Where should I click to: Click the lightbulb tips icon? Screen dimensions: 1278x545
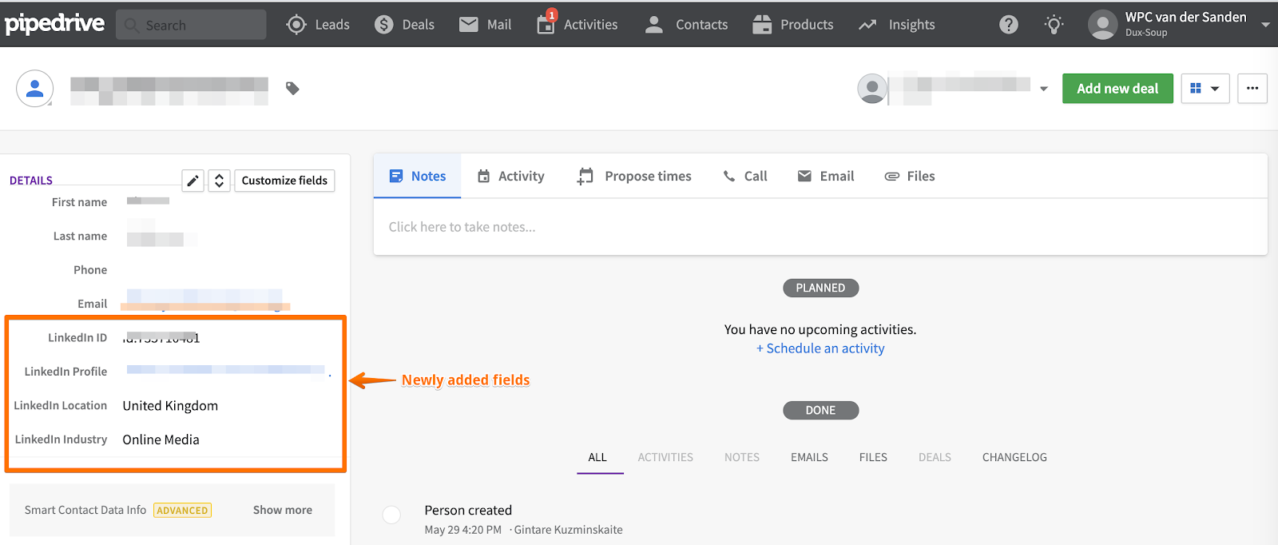(1054, 25)
